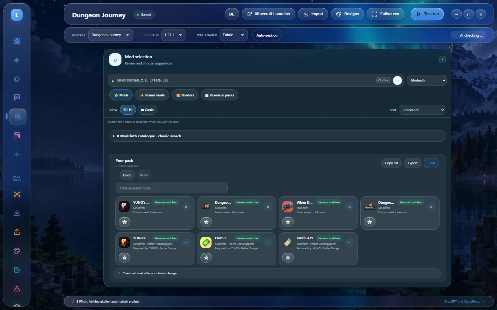The image size is (497, 310).
Task: Select the Shaders tab
Action: [x=185, y=95]
